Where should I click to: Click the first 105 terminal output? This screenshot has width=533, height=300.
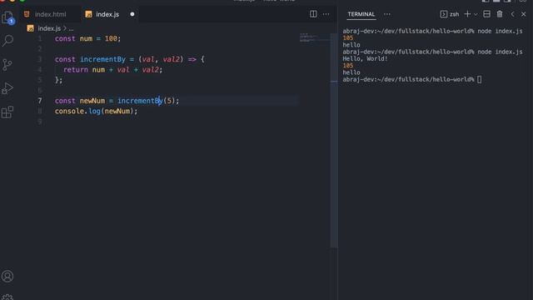click(348, 37)
